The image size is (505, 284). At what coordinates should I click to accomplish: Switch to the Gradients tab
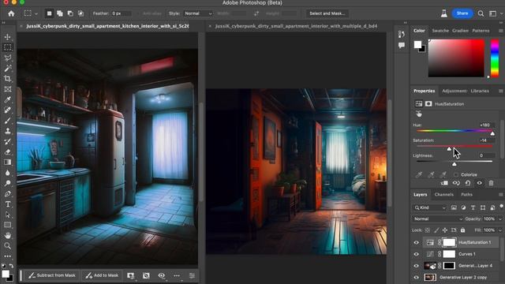point(460,31)
